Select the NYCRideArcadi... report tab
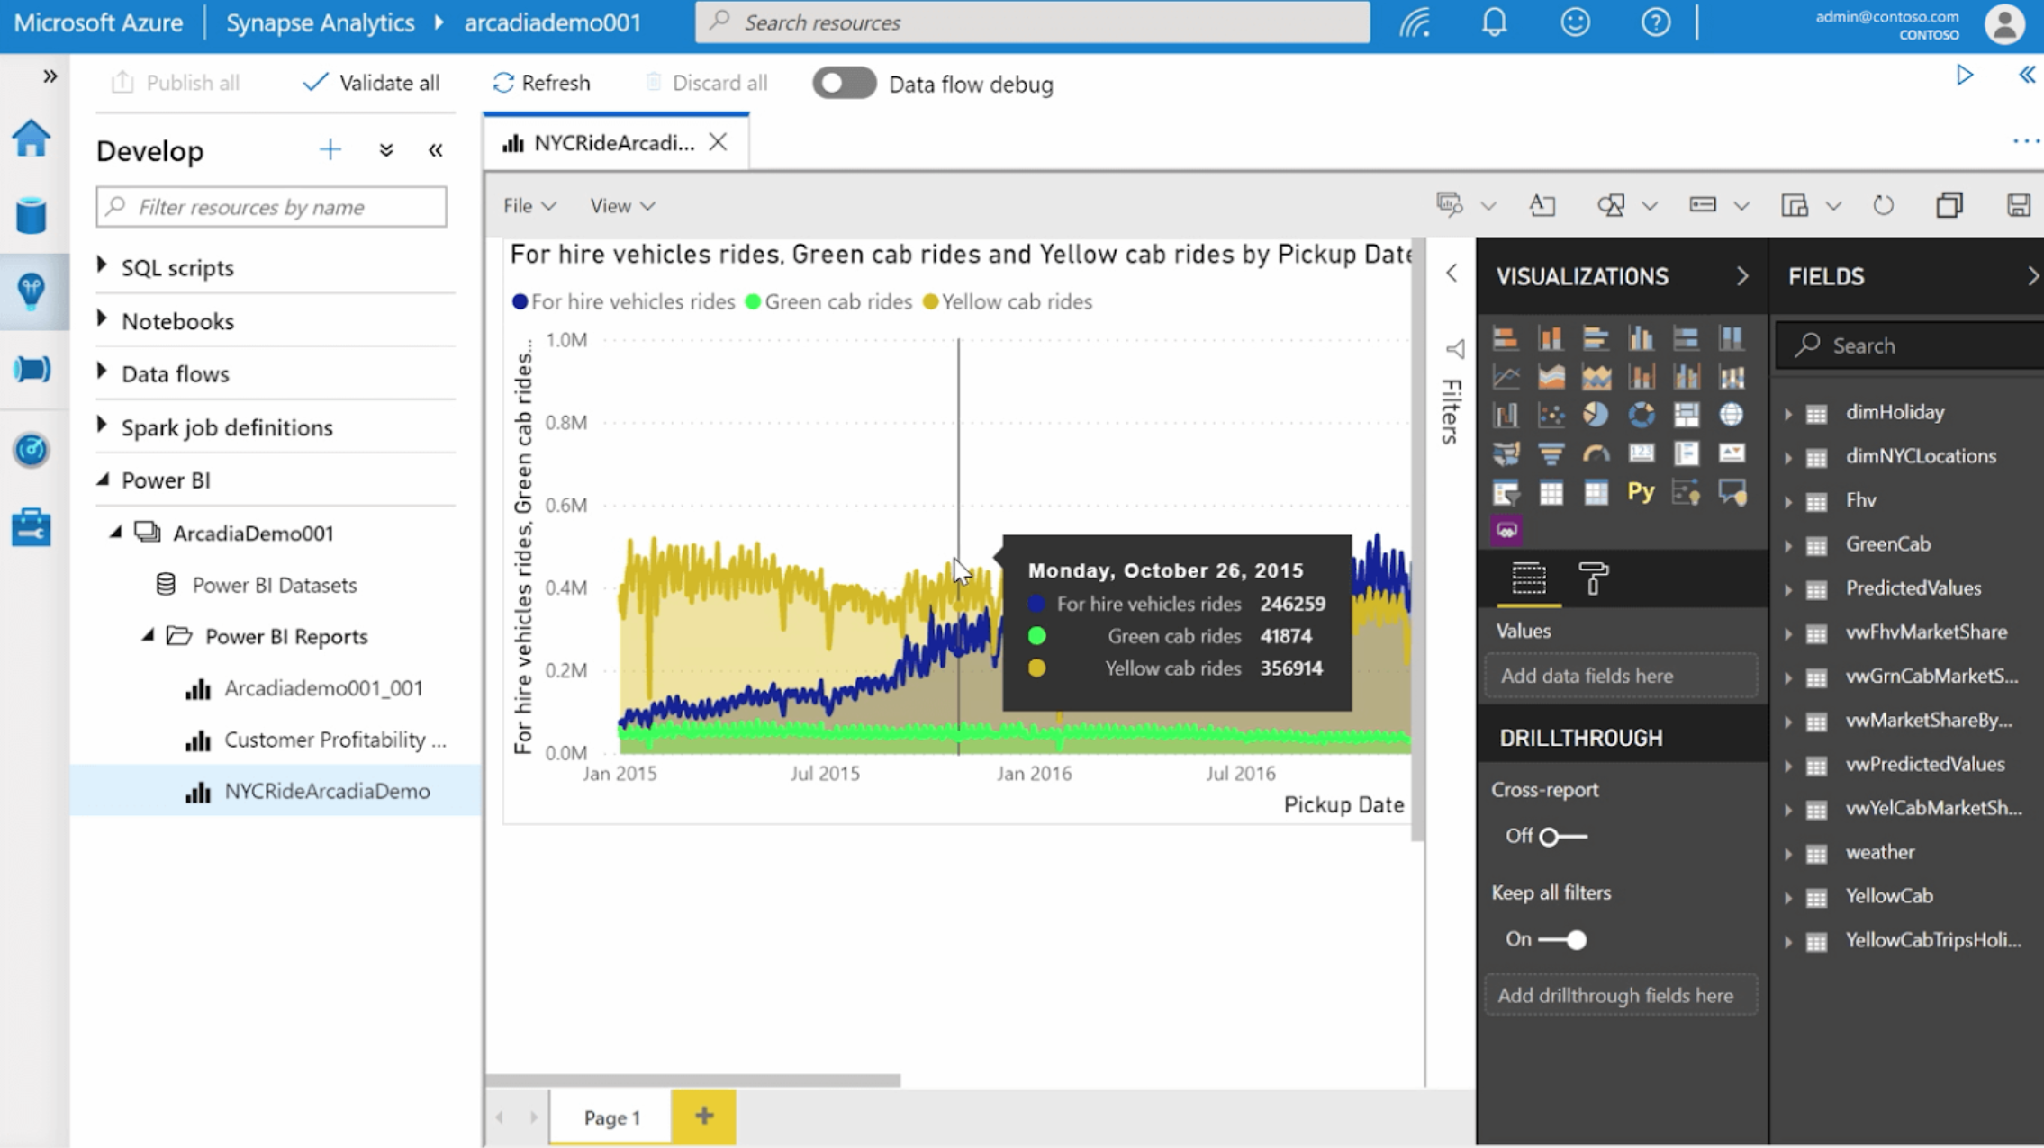This screenshot has width=2044, height=1148. tap(614, 143)
